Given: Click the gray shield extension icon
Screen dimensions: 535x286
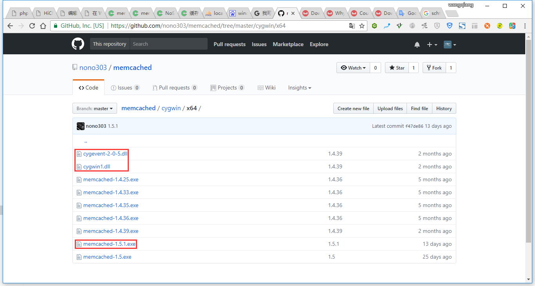Looking at the screenshot, I should (x=437, y=26).
